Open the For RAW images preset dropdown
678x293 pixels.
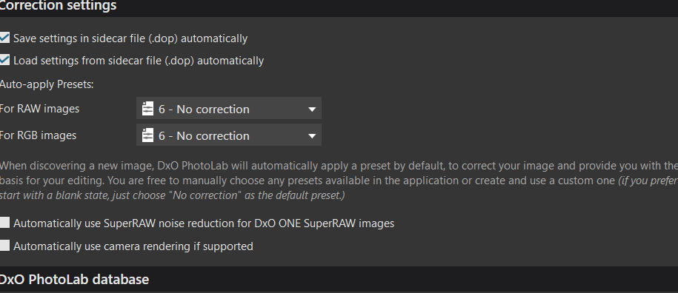pos(229,108)
